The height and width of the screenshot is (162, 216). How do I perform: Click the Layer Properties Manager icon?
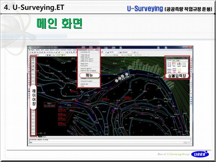(54, 55)
